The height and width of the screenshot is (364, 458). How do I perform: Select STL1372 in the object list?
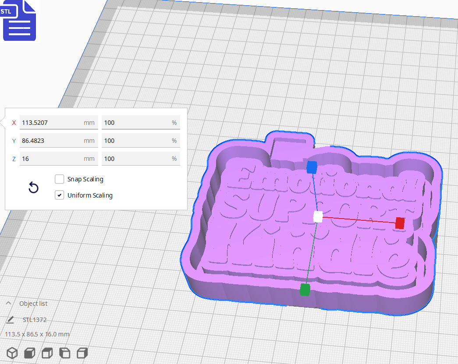tap(36, 320)
